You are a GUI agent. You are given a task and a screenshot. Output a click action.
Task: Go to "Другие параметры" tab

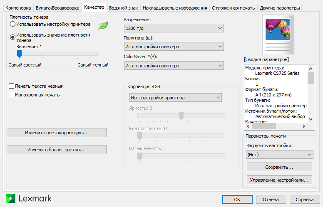[x=279, y=8]
